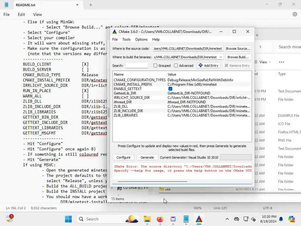Open CMake Tools menu
The width and height of the screenshot is (301, 226).
126,39
